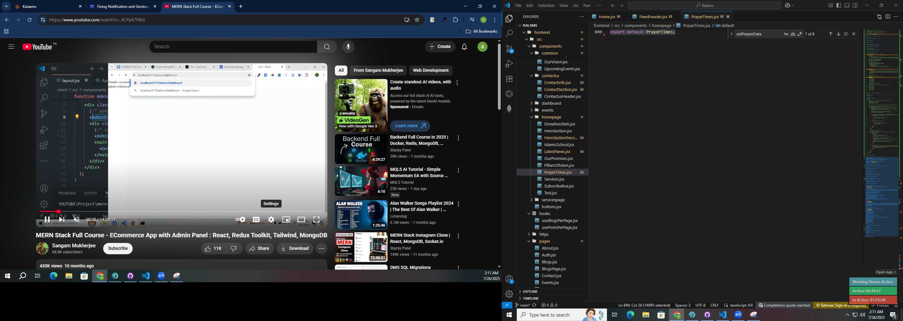Toggle YouTube theater mode
The height and width of the screenshot is (321, 903).
(x=301, y=220)
